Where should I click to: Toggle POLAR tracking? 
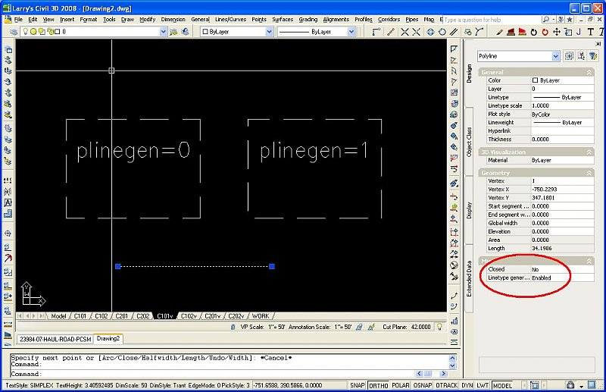(401, 385)
